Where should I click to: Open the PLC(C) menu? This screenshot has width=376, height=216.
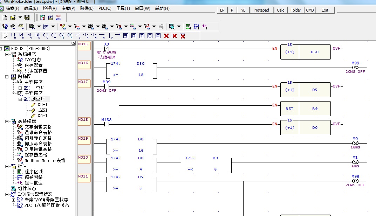click(105, 8)
